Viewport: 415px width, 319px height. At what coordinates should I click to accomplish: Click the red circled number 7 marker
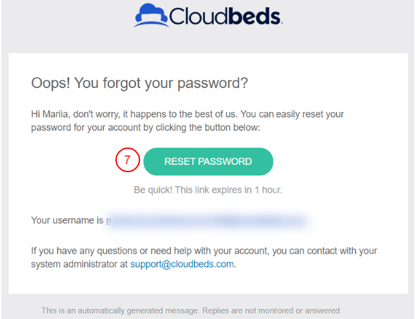[x=127, y=161]
